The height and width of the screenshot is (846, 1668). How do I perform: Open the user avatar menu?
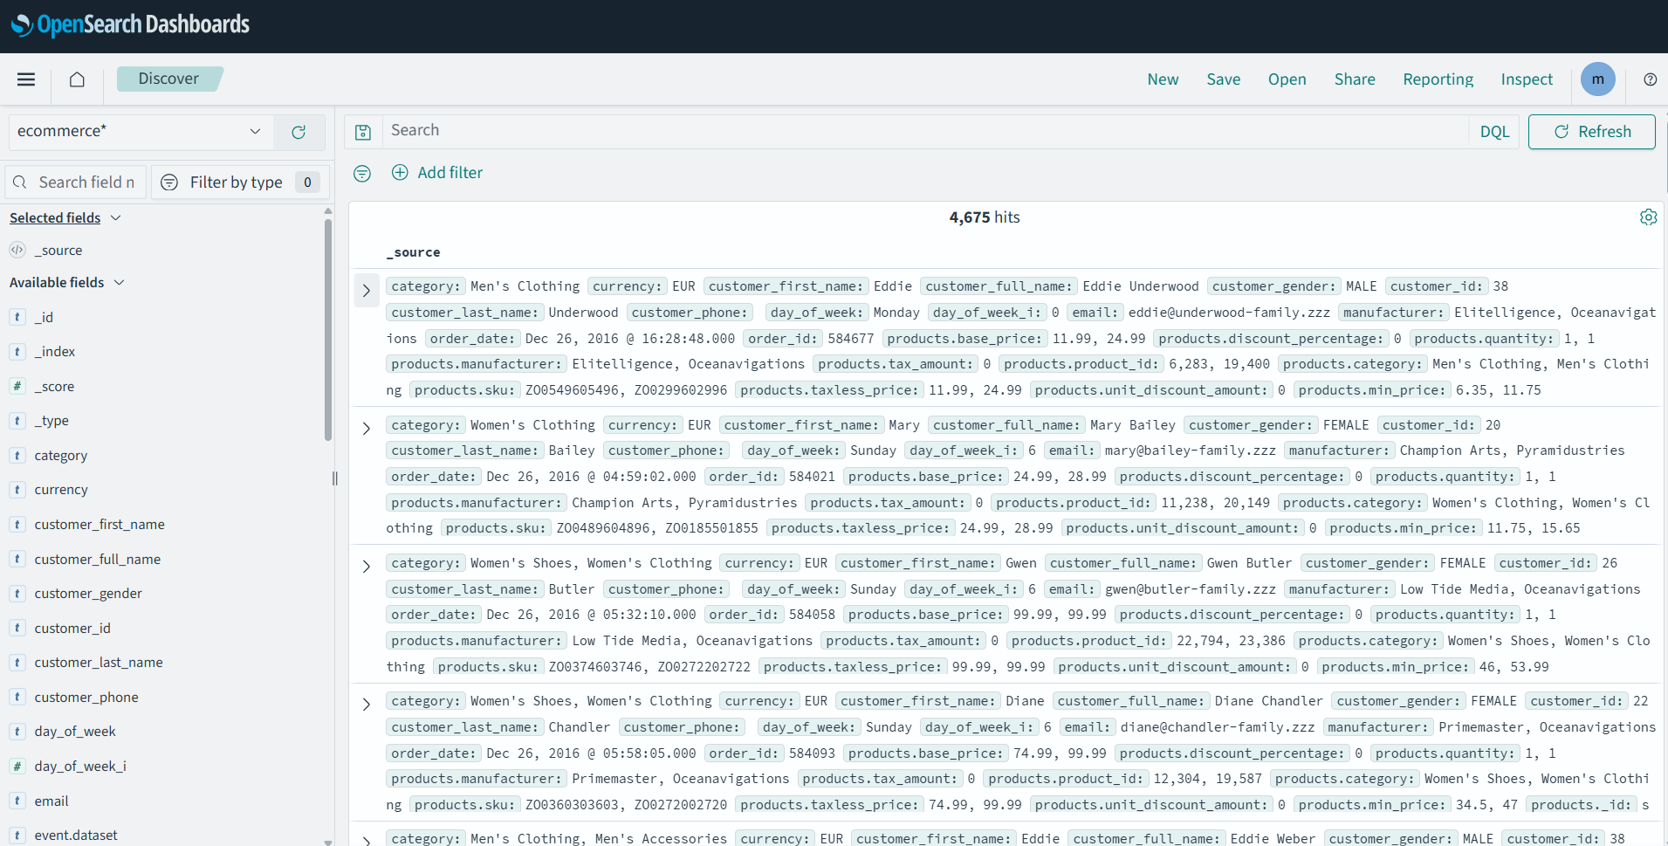point(1597,79)
